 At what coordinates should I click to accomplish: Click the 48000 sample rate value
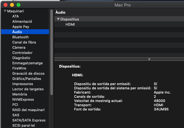tap(159, 101)
